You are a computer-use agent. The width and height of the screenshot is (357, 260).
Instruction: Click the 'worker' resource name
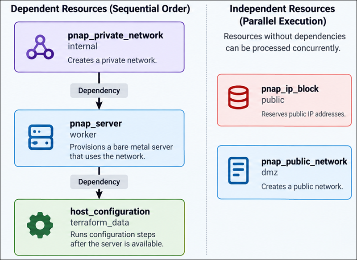click(83, 134)
